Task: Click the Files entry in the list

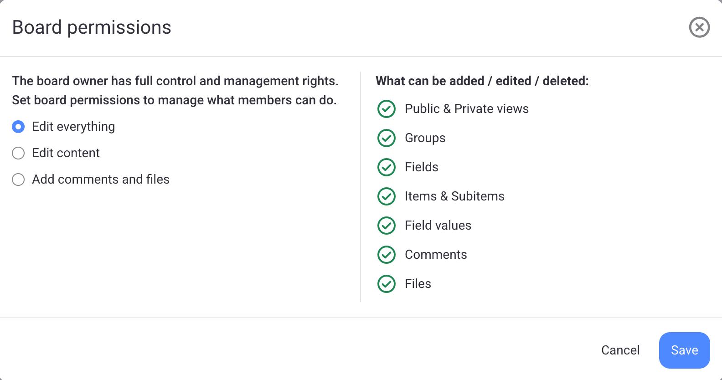Action: coord(417,284)
